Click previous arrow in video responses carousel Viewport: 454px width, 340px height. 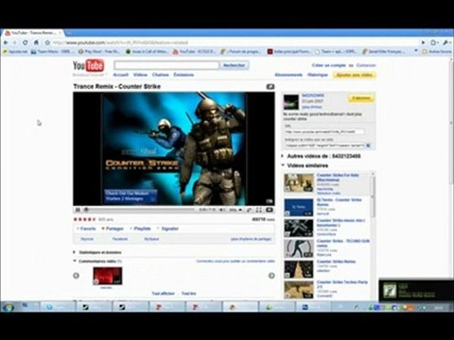(77, 276)
